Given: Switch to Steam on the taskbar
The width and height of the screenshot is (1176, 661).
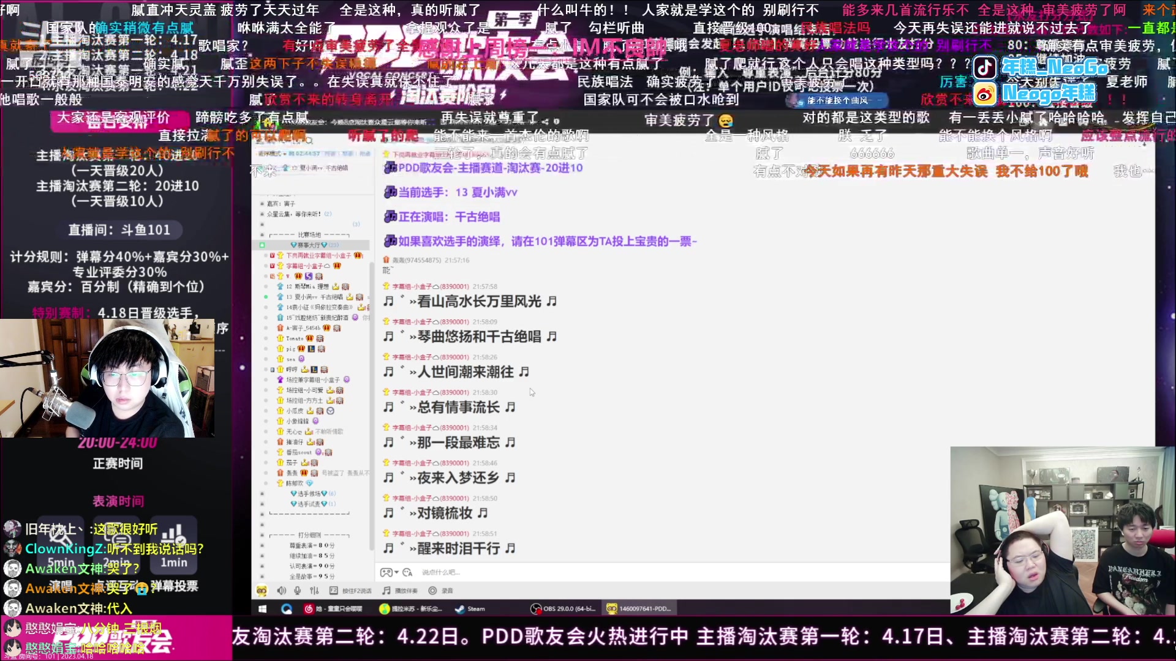Looking at the screenshot, I should [x=470, y=608].
